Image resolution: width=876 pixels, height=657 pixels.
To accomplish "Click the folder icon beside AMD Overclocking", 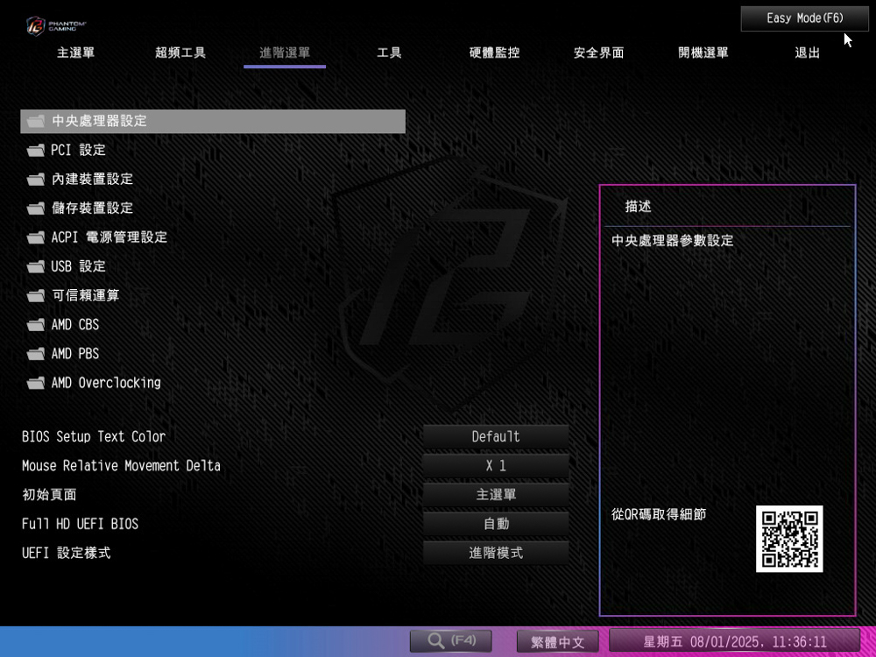I will 35,383.
